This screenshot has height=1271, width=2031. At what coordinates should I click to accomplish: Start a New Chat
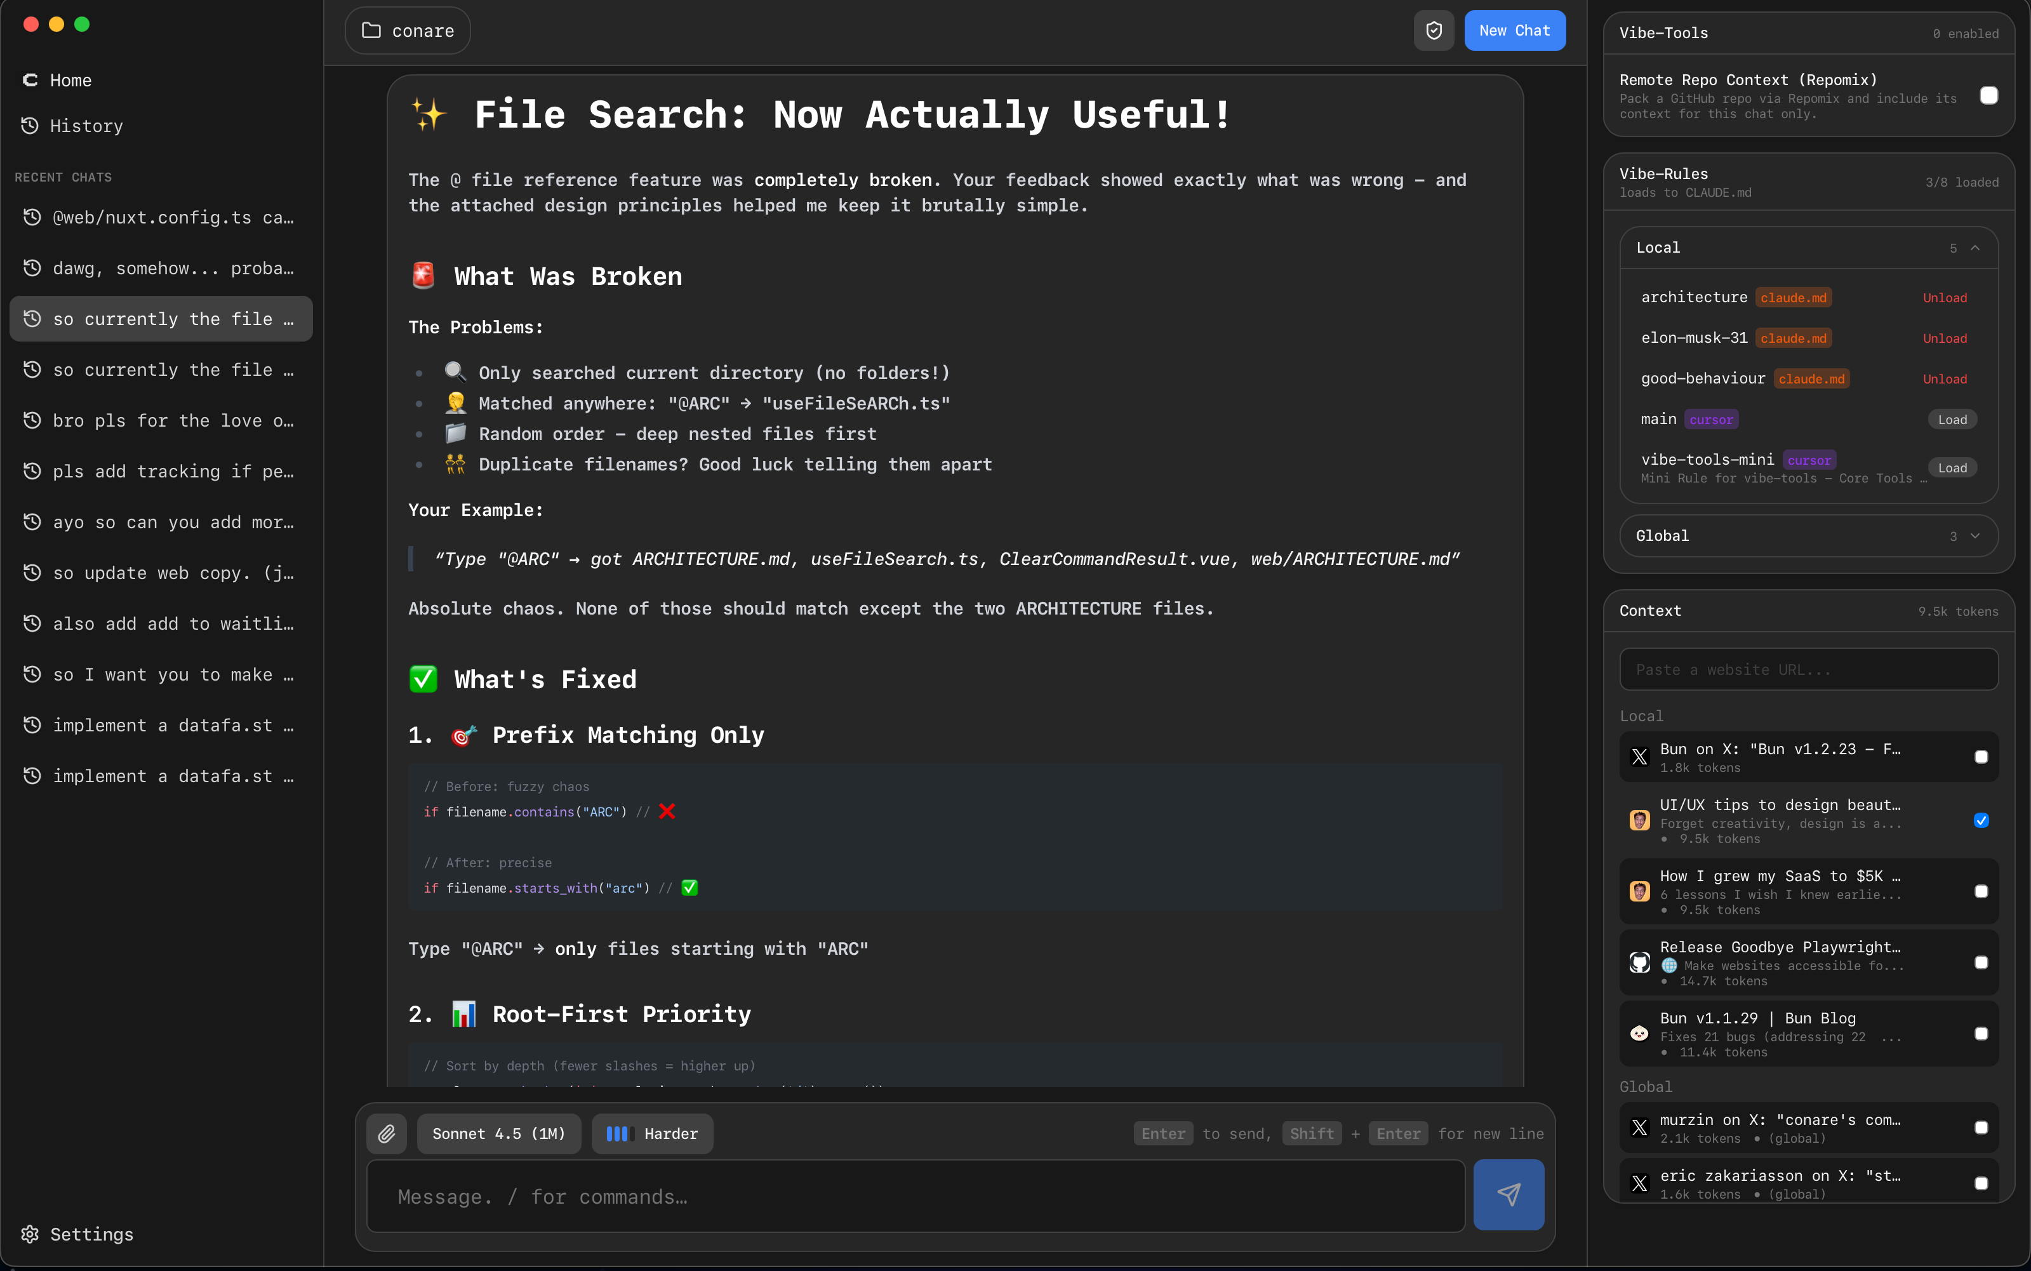point(1514,31)
